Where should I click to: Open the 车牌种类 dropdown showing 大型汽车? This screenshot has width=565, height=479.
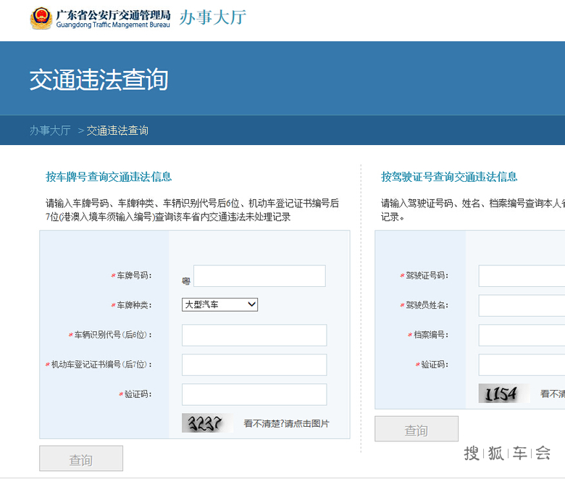tap(219, 304)
